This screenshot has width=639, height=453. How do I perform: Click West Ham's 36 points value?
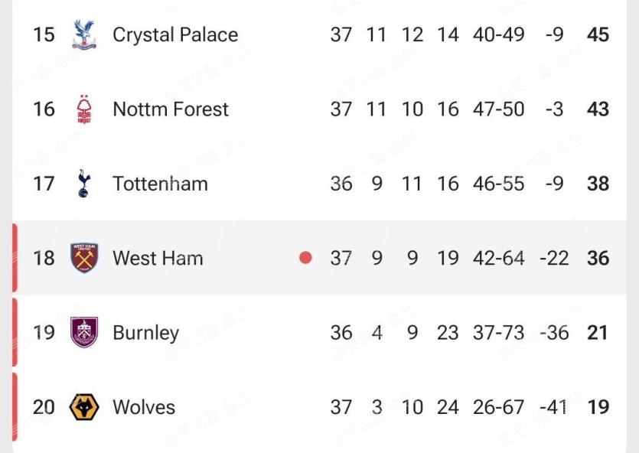pos(598,258)
